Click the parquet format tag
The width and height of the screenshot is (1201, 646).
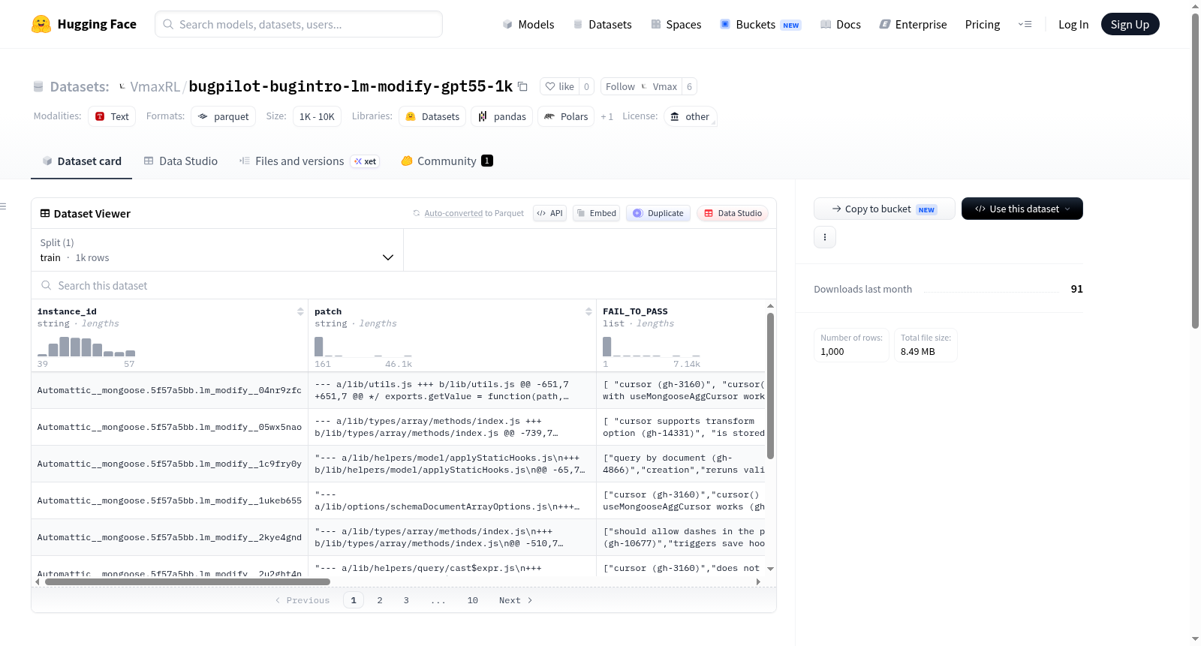click(x=224, y=116)
